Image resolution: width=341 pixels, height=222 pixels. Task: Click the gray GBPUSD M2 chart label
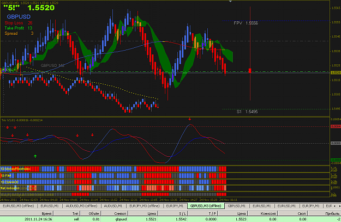[52, 65]
